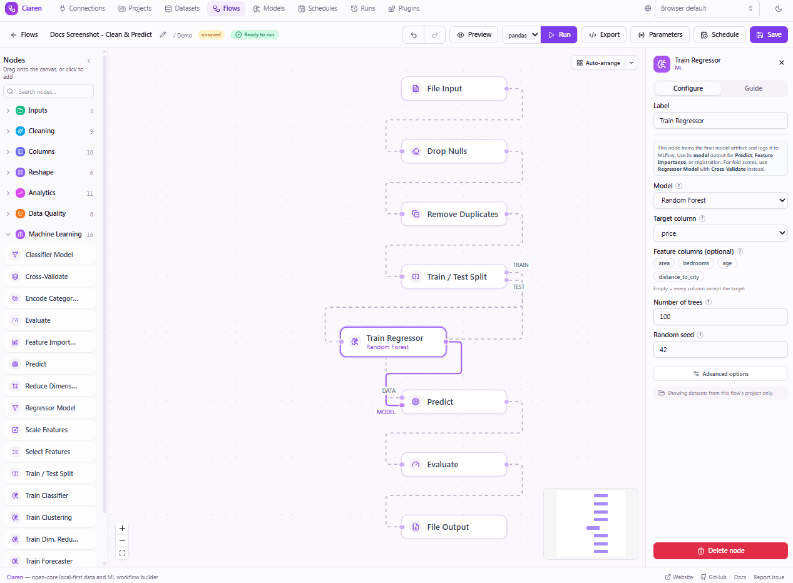Select the File Output node
This screenshot has width=793, height=583.
454,527
